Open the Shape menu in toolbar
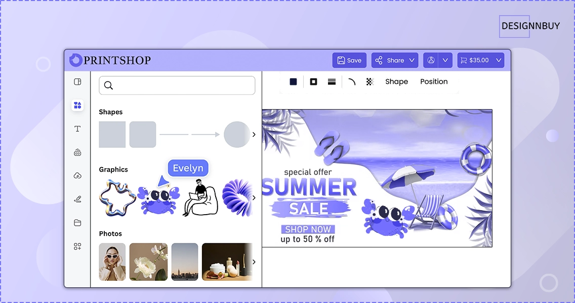The width and height of the screenshot is (575, 303). [396, 82]
